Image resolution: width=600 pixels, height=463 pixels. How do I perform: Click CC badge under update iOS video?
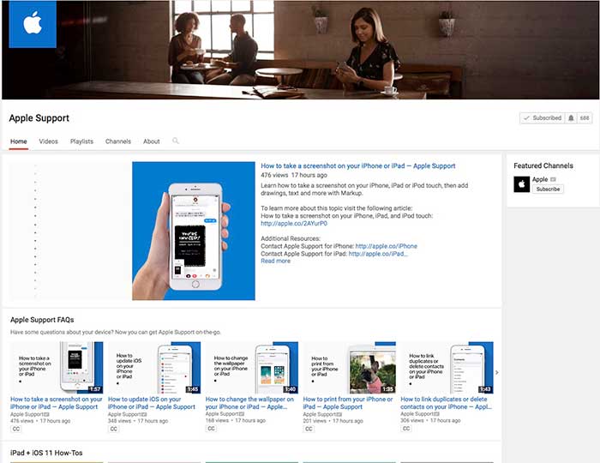click(114, 429)
